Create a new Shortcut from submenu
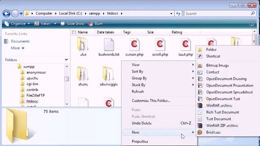Viewport: 260px width, 146px height. click(228, 56)
